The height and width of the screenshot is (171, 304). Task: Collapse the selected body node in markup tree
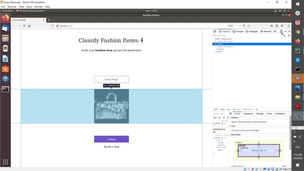(x=216, y=44)
